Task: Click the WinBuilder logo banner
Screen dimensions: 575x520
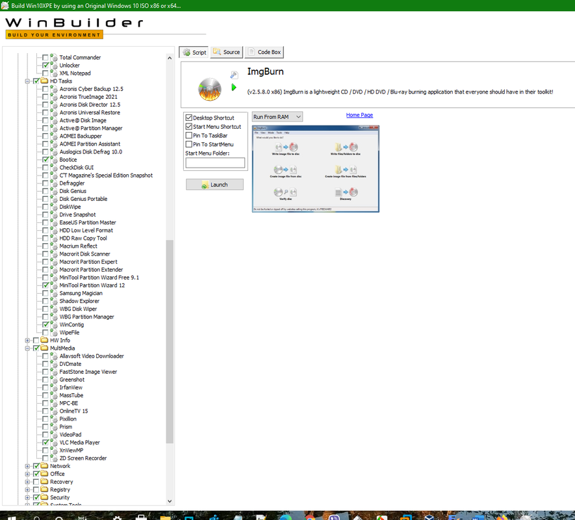Action: pos(75,27)
